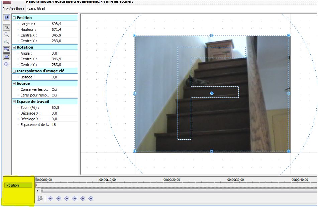Collapse the Source section

point(14,83)
